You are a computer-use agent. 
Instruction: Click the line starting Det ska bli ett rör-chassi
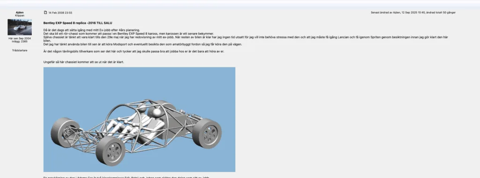[x=128, y=34]
